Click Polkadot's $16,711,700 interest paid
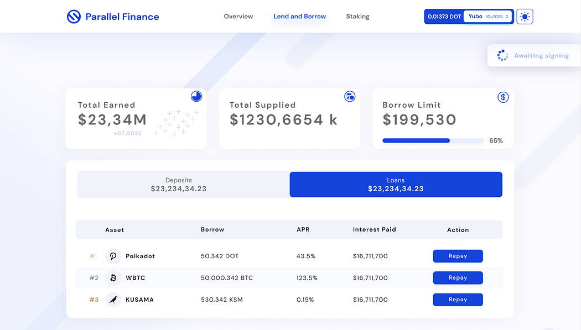 (370, 256)
